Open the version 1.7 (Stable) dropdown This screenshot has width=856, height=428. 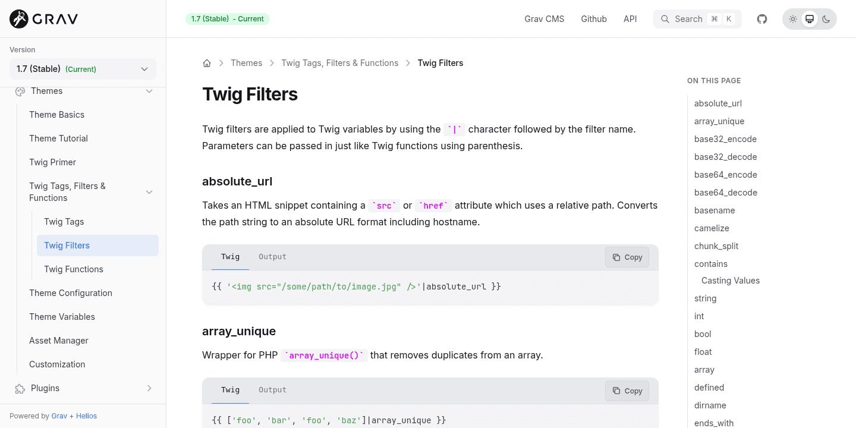coord(83,69)
